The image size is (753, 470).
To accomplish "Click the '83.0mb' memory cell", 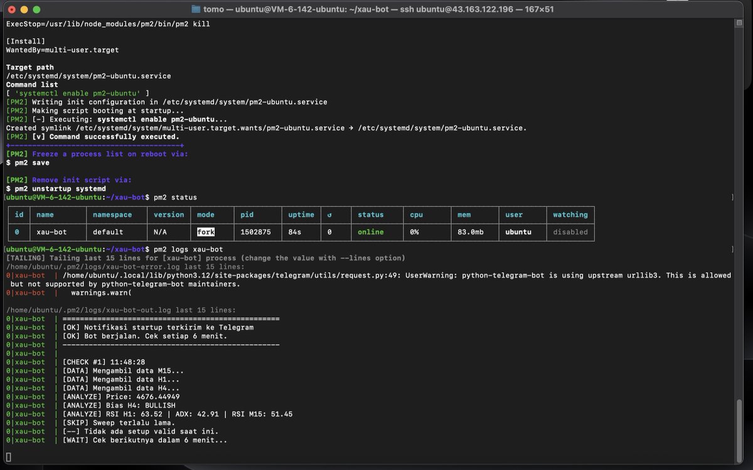I will (472, 232).
